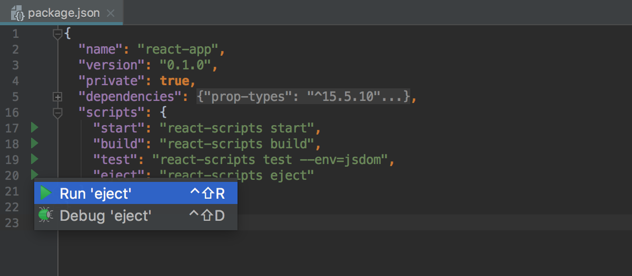
Task: Click the green bug Debug icon
Action: coord(46,215)
